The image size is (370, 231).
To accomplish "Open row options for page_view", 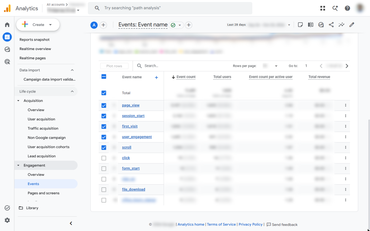I will click(345, 105).
